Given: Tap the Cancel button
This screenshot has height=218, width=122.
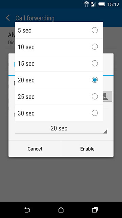Looking at the screenshot, I should coord(35,149).
